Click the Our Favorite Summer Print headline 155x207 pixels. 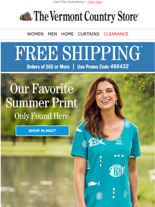pos(42,95)
